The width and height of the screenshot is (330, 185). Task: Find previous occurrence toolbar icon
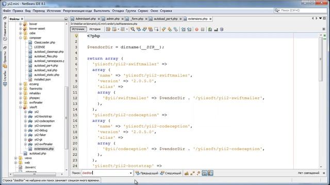139,29
